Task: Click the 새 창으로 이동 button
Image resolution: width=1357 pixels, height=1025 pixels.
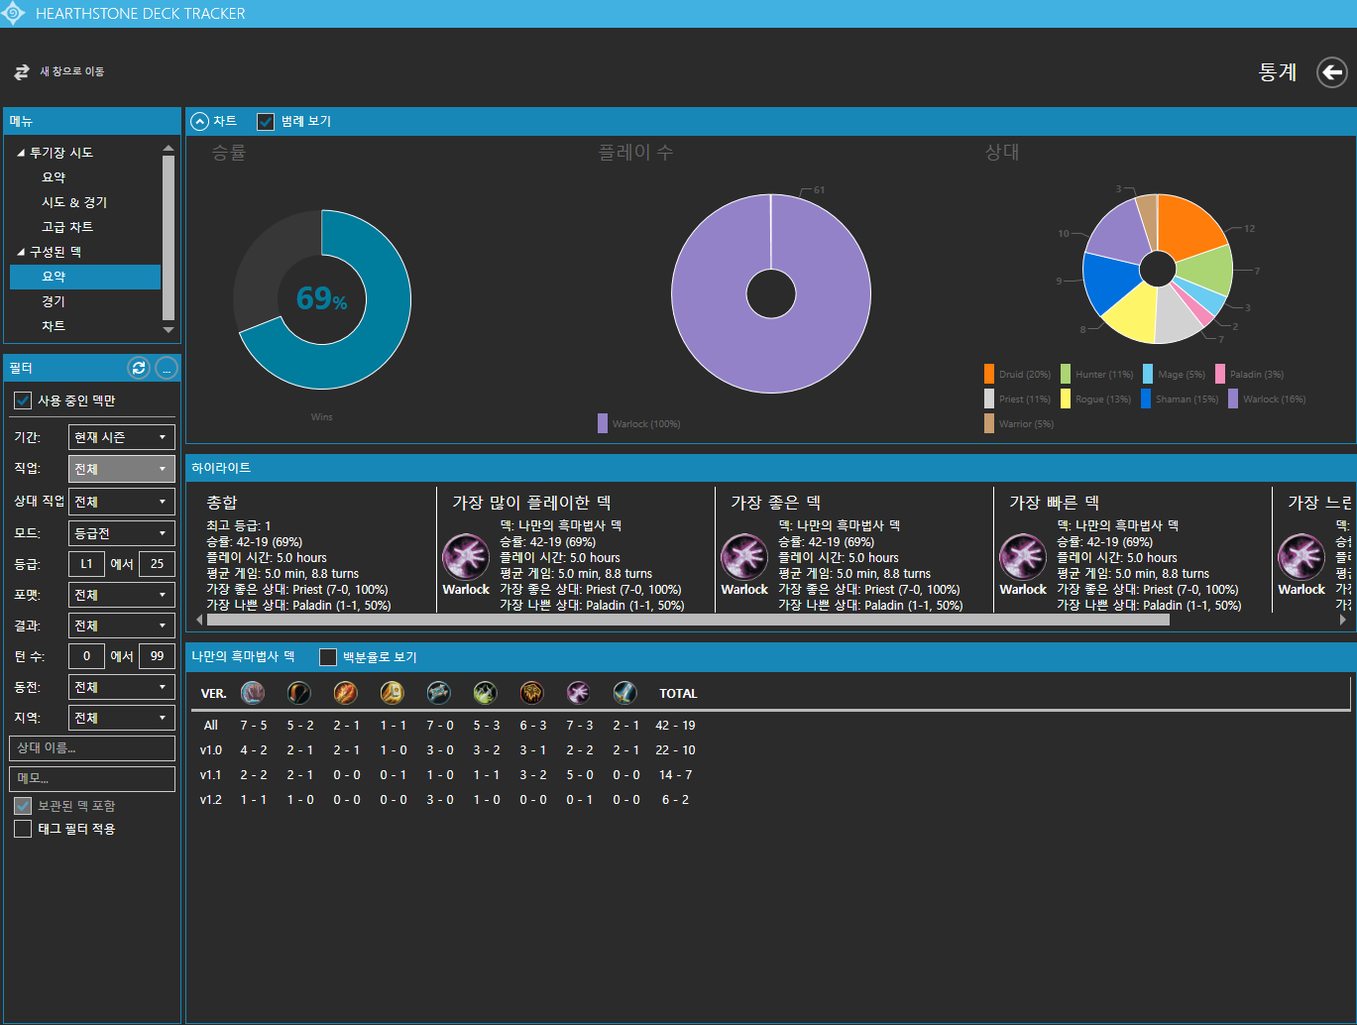Action: click(x=59, y=71)
